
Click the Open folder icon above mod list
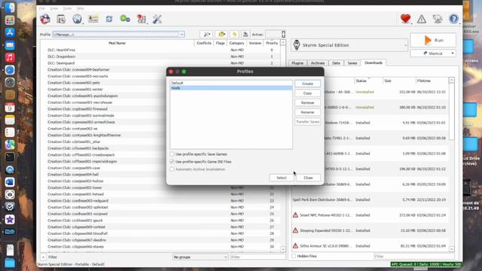[221, 35]
